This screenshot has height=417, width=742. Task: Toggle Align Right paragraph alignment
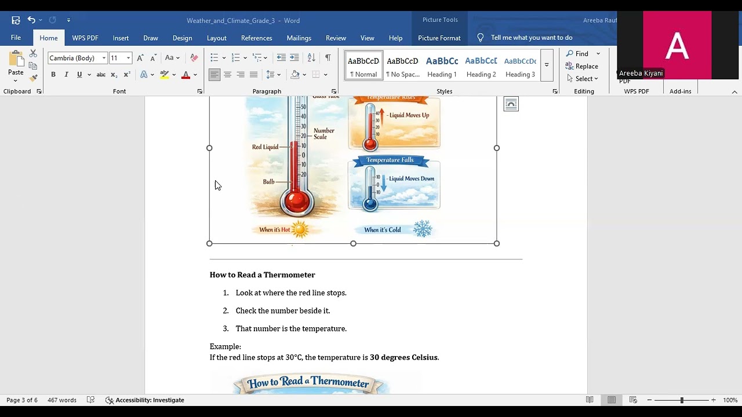click(241, 75)
